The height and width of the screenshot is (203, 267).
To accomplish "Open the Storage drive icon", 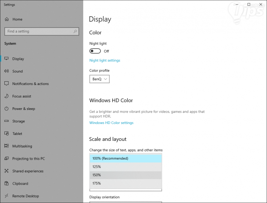I will (7, 121).
